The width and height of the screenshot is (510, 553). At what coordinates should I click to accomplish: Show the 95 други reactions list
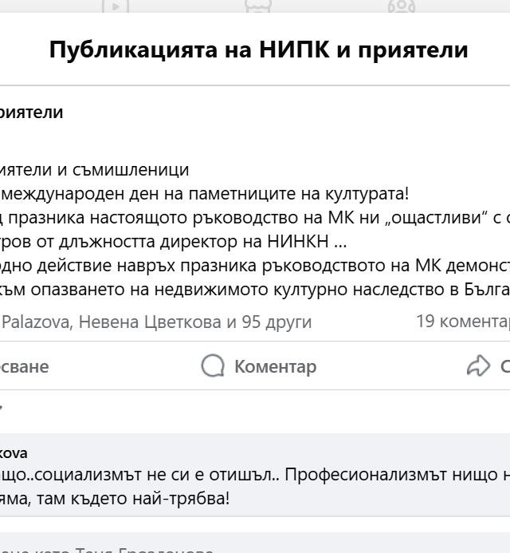tap(277, 322)
